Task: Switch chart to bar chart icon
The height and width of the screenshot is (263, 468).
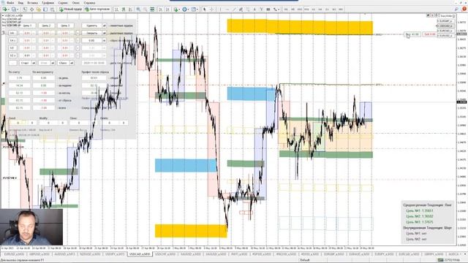Action: [x=117, y=9]
